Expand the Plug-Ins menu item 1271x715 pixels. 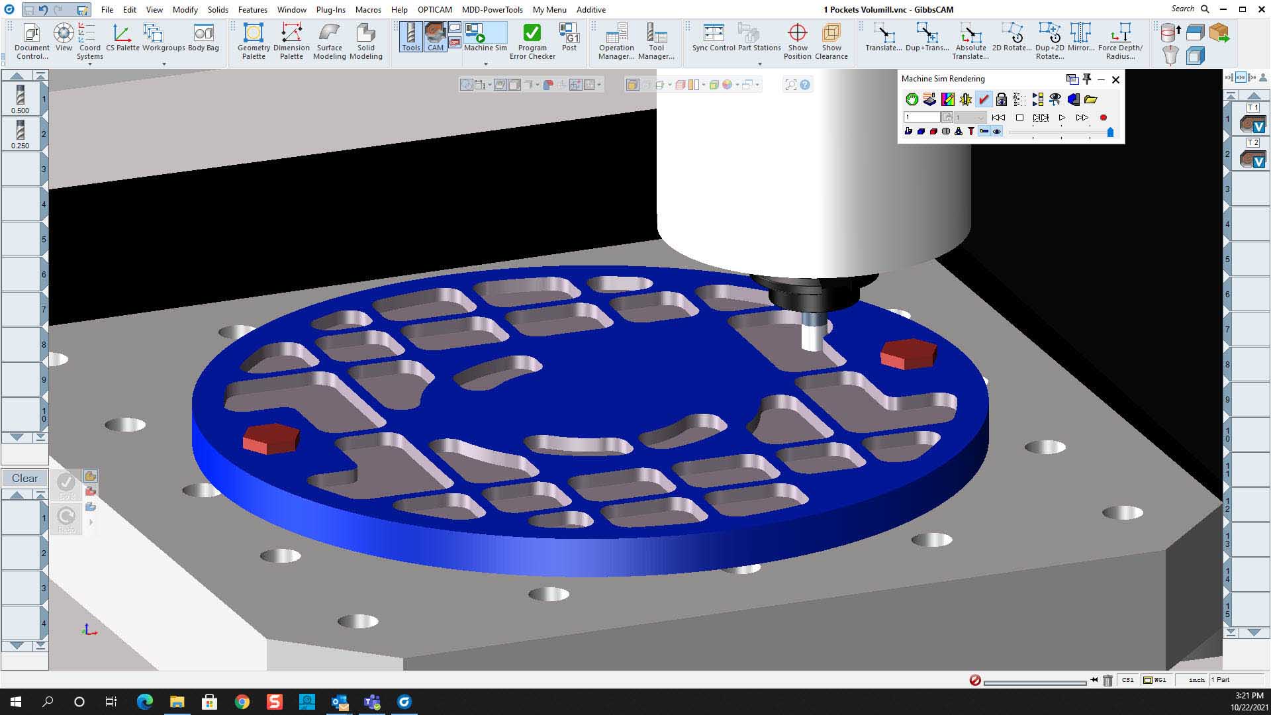(x=330, y=10)
